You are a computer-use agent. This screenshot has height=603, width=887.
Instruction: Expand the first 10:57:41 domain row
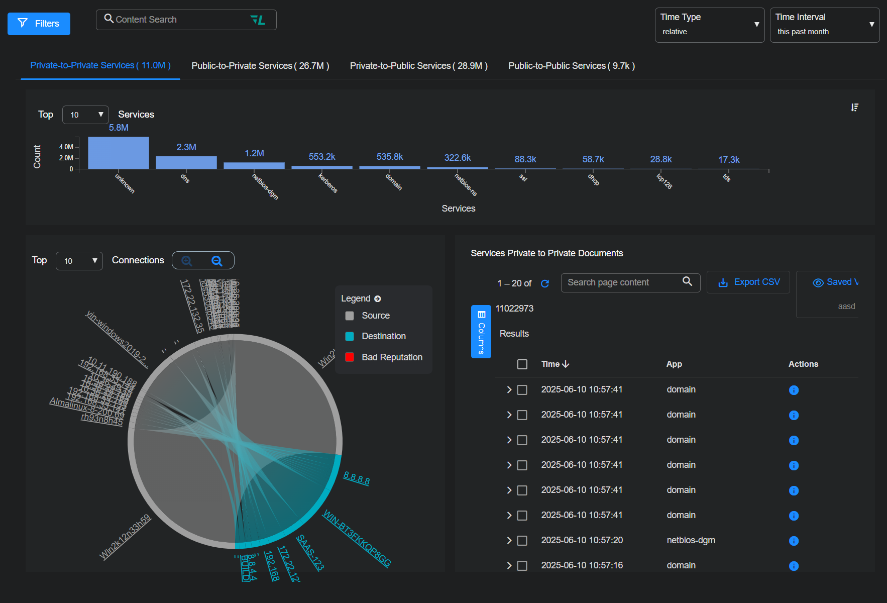(x=509, y=390)
